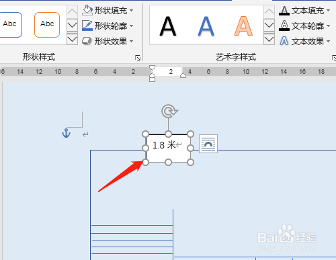This screenshot has height=260, width=336.
Task: Click the bottom-left sizing handle of text box
Action: tap(146, 162)
